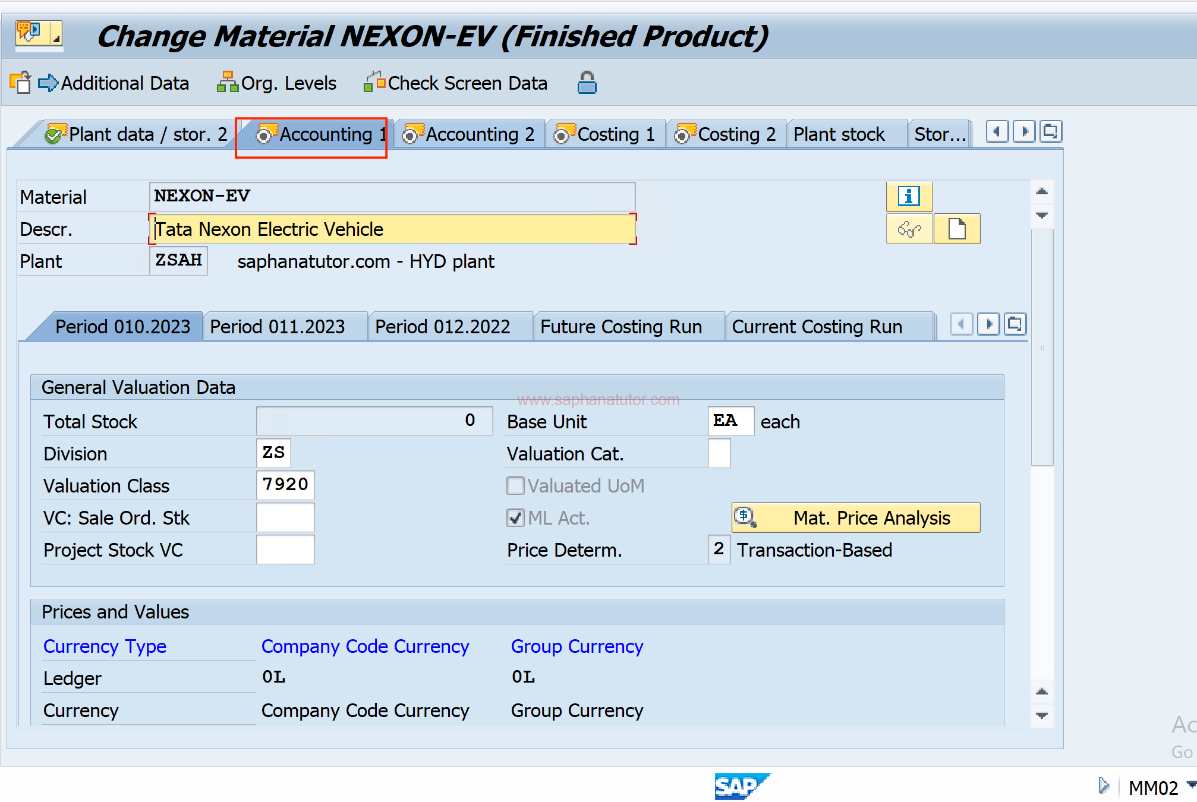Click the Material field NEXON-EV

pyautogui.click(x=392, y=196)
